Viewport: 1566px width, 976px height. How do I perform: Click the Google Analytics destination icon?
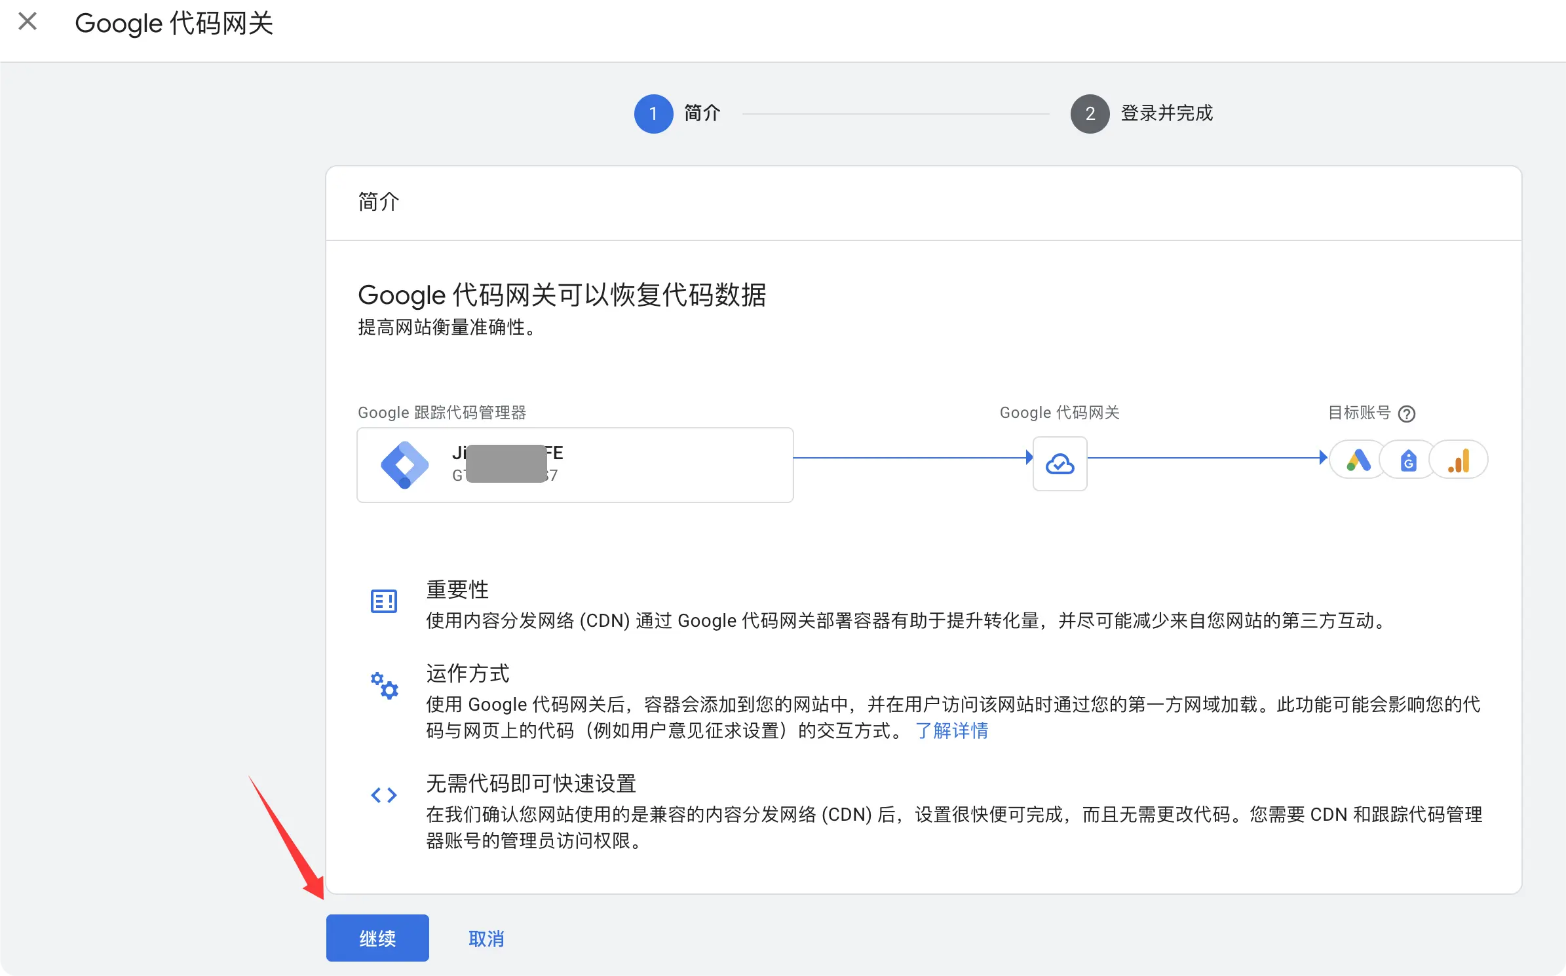click(1459, 460)
